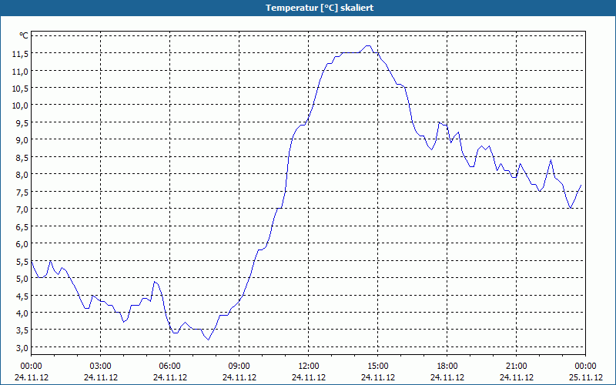Image resolution: width=616 pixels, height=385 pixels.
Task: Click the y-axis value 3,5
Action: tap(22, 331)
